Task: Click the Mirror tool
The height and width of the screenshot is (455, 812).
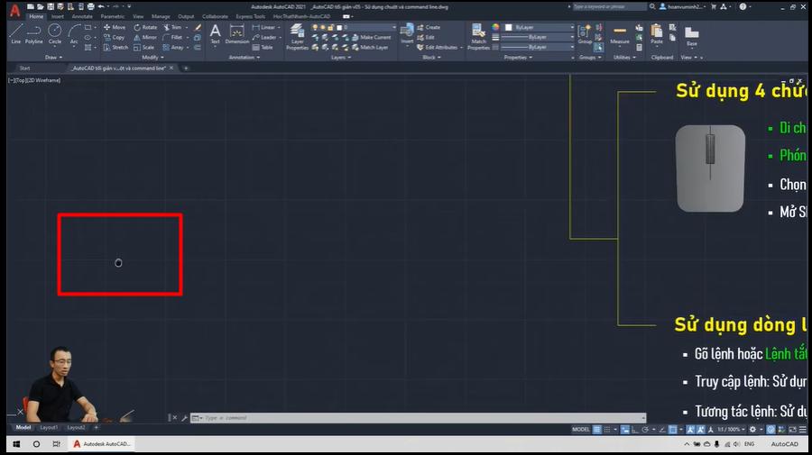Action: click(x=145, y=37)
